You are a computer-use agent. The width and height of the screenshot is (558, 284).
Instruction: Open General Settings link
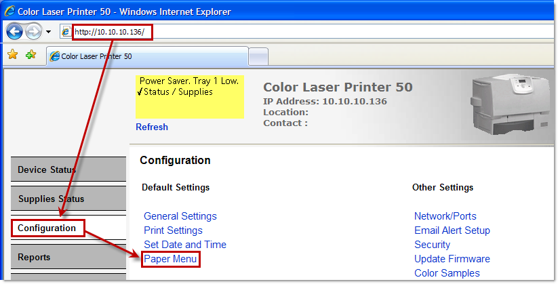[180, 216]
